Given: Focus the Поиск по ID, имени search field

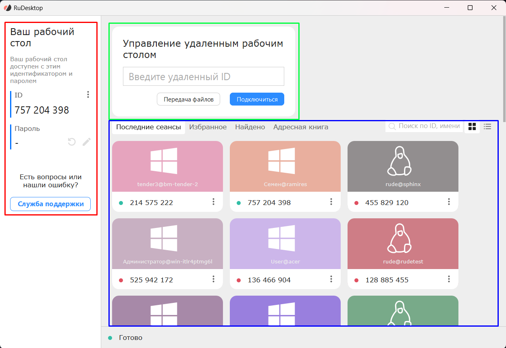Looking at the screenshot, I should (424, 126).
